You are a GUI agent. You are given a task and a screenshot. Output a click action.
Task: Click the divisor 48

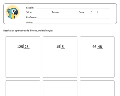point(100,47)
